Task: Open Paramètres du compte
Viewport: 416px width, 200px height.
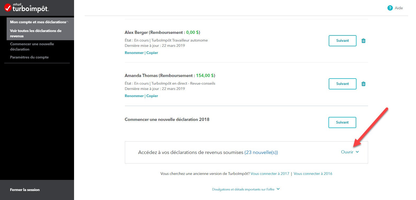Action: (29, 57)
